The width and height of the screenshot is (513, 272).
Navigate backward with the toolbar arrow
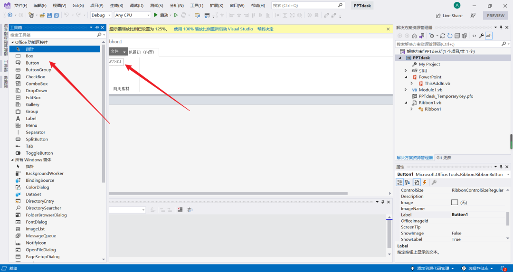[10, 15]
